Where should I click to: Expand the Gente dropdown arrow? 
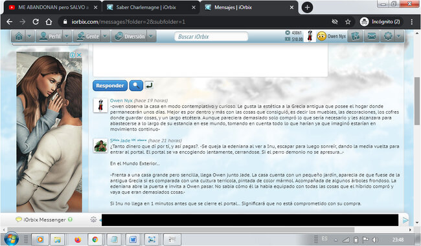[x=105, y=36]
